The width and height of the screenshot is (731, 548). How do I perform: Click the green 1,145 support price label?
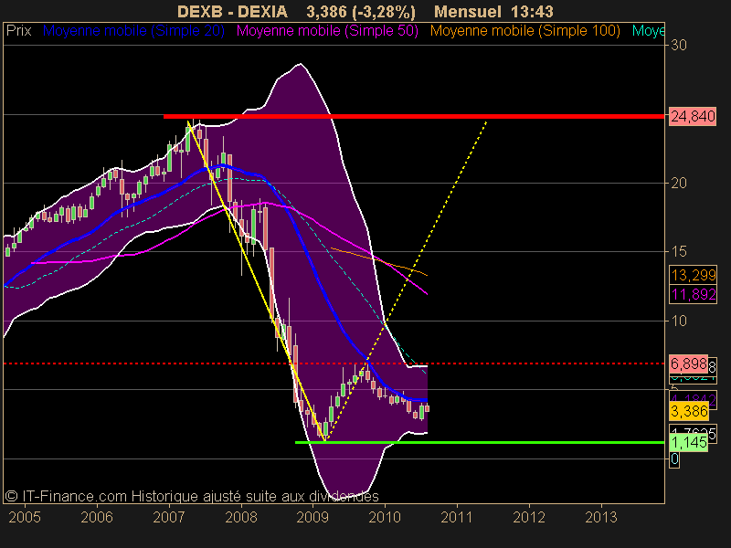[x=689, y=442]
